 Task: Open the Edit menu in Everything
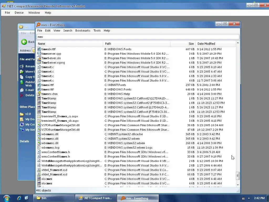point(48,31)
